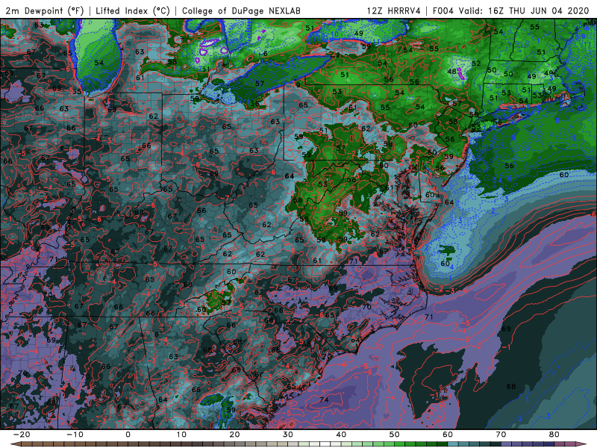
Task: Select the "Valid: 16Z THU JUN 04 2020" text
Action: [524, 11]
